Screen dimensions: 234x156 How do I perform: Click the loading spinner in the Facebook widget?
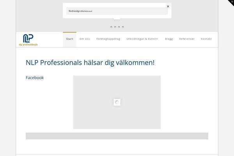117,102
